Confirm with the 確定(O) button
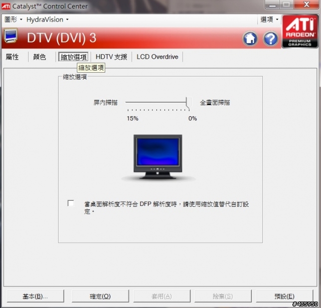The height and width of the screenshot is (308, 321). click(x=100, y=296)
